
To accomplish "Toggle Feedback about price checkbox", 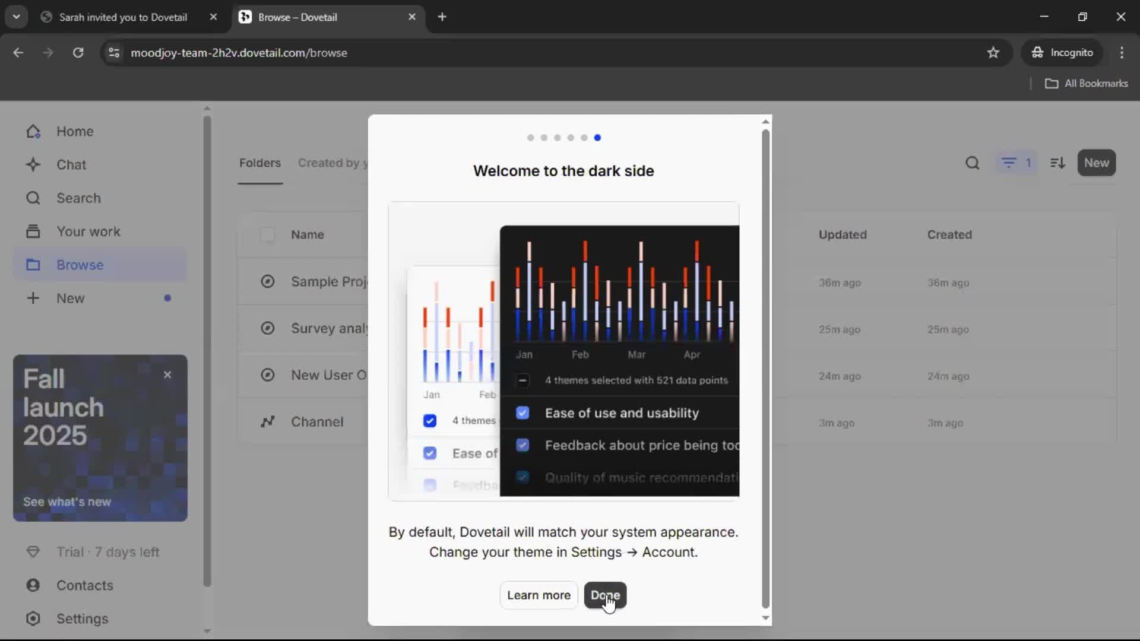I will 522,445.
